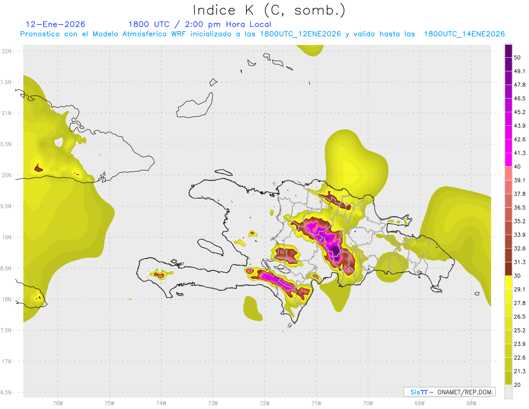Click the "76W" longitude label
529x409 pixels.
58,402
